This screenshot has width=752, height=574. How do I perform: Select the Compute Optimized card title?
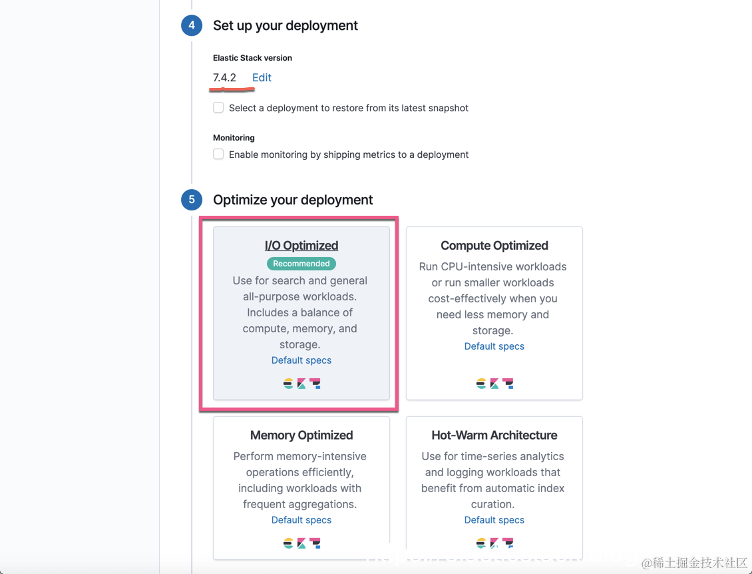[494, 245]
